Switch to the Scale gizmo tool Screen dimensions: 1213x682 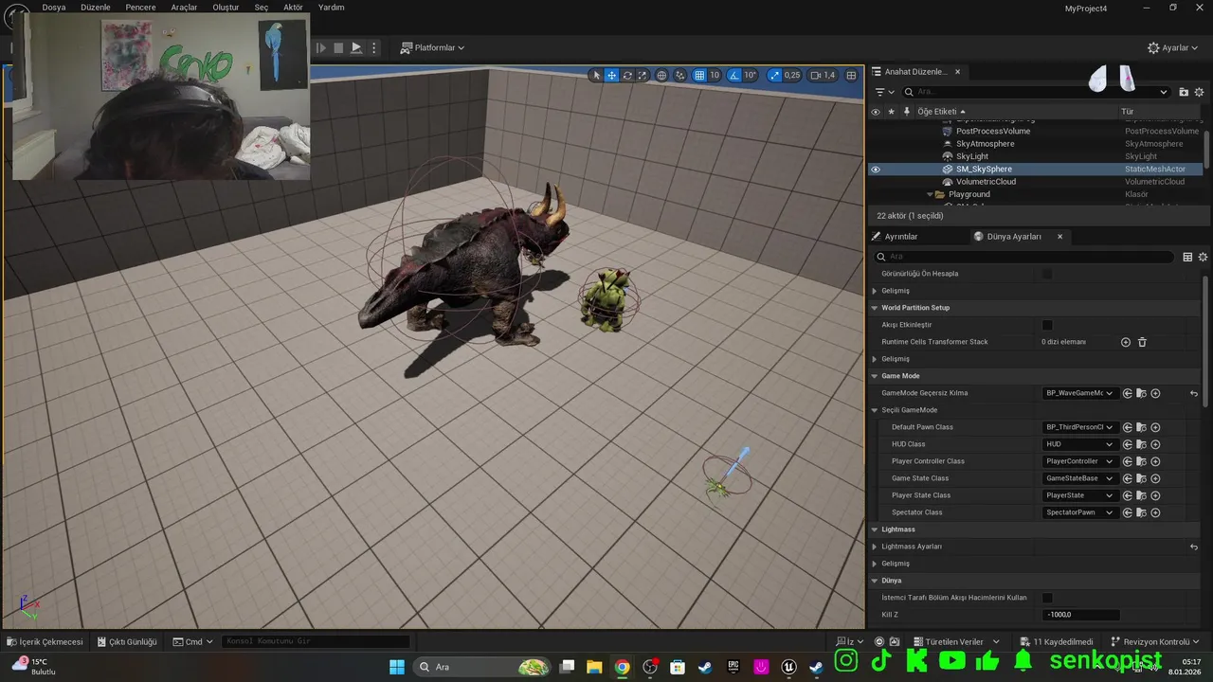(x=642, y=75)
